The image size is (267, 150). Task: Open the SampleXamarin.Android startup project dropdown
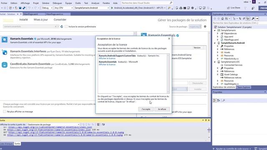[x=92, y=8]
